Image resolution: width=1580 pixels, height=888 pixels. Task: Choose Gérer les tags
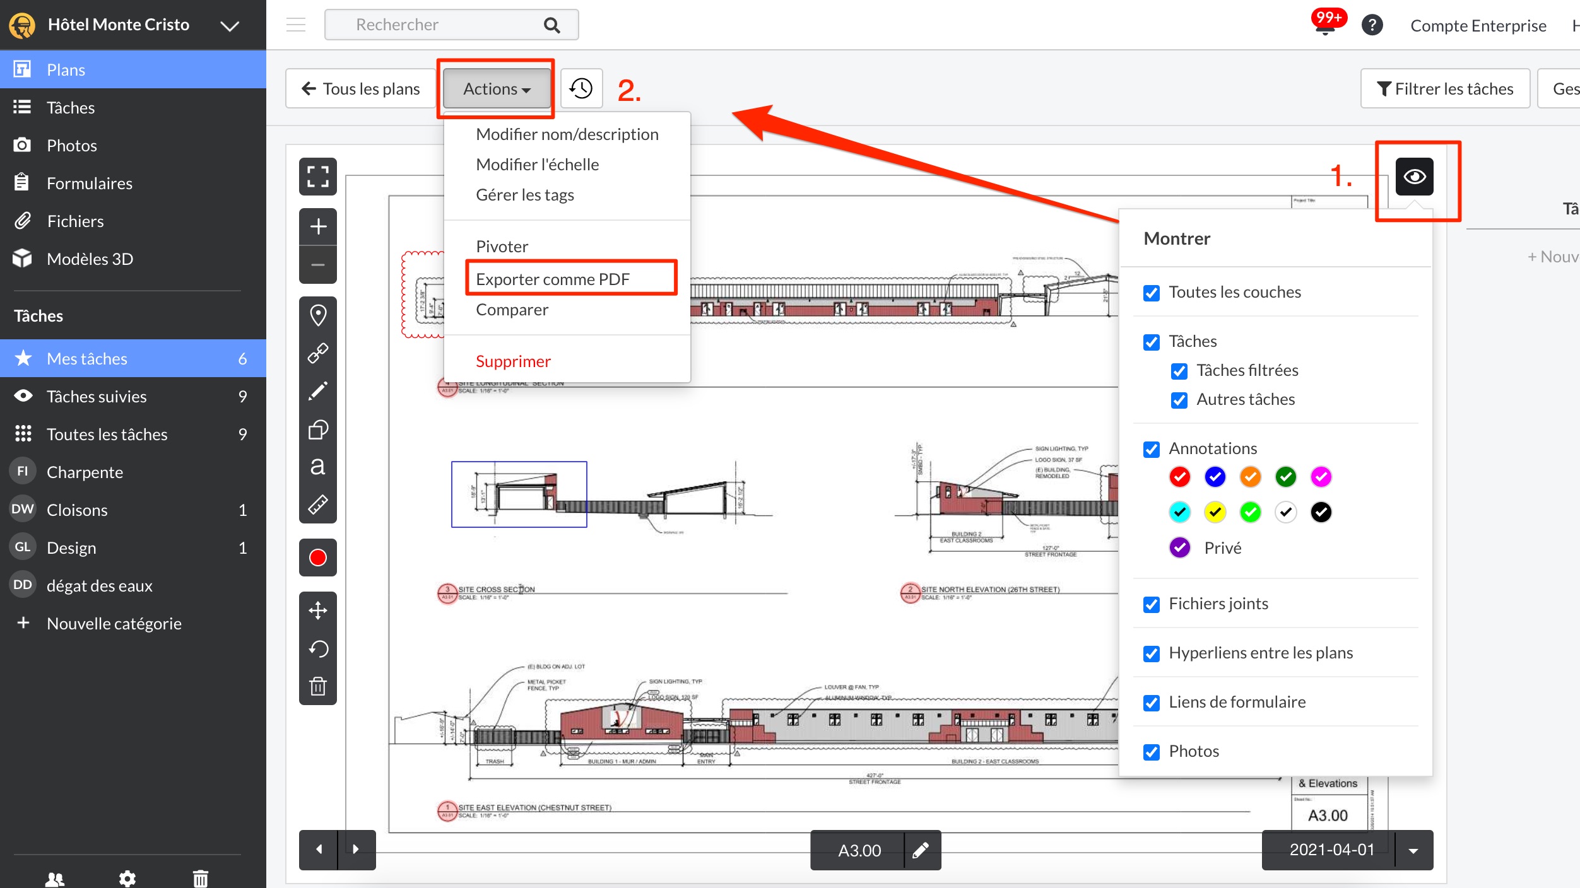pyautogui.click(x=567, y=194)
